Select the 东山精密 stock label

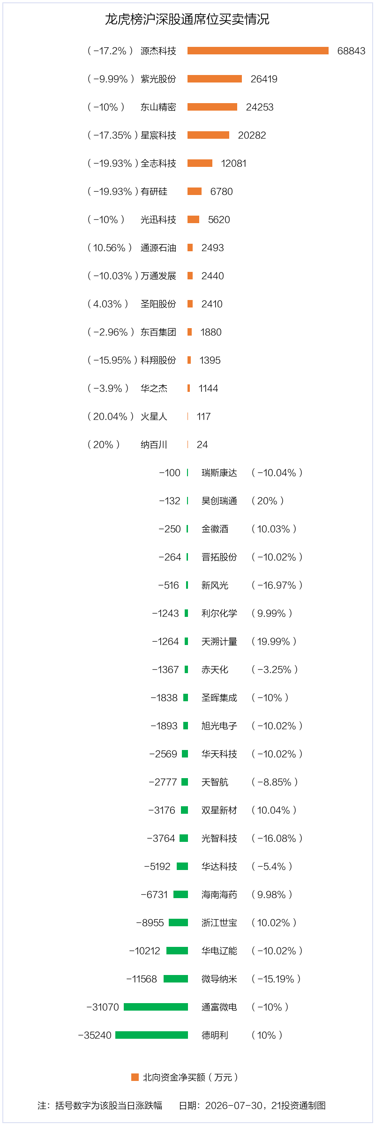158,107
